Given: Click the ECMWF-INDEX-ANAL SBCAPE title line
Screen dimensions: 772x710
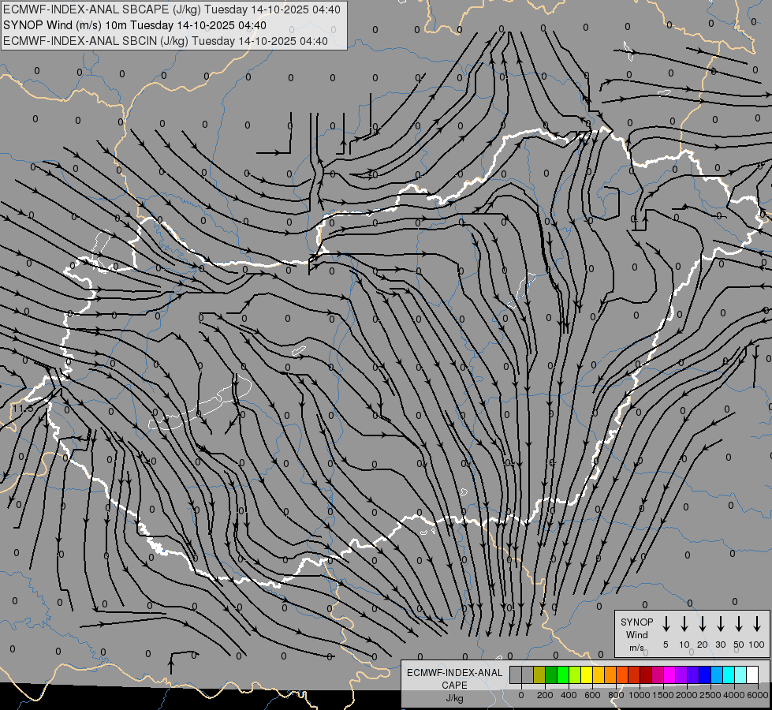Looking at the screenshot, I should [172, 9].
